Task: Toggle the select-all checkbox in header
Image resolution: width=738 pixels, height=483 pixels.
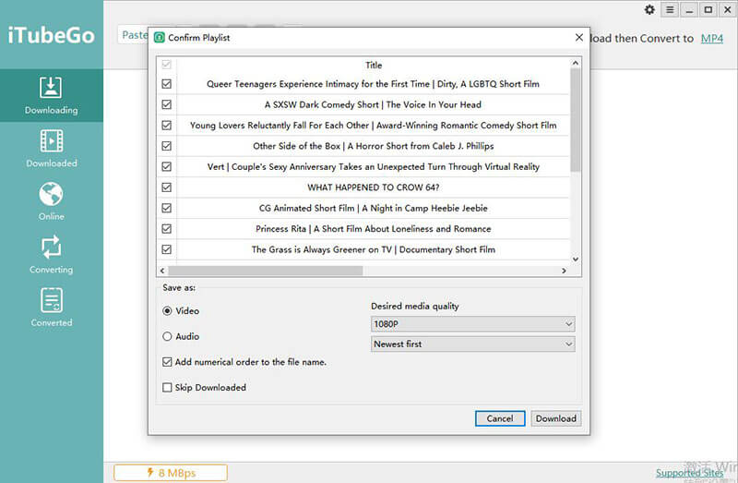Action: (167, 65)
